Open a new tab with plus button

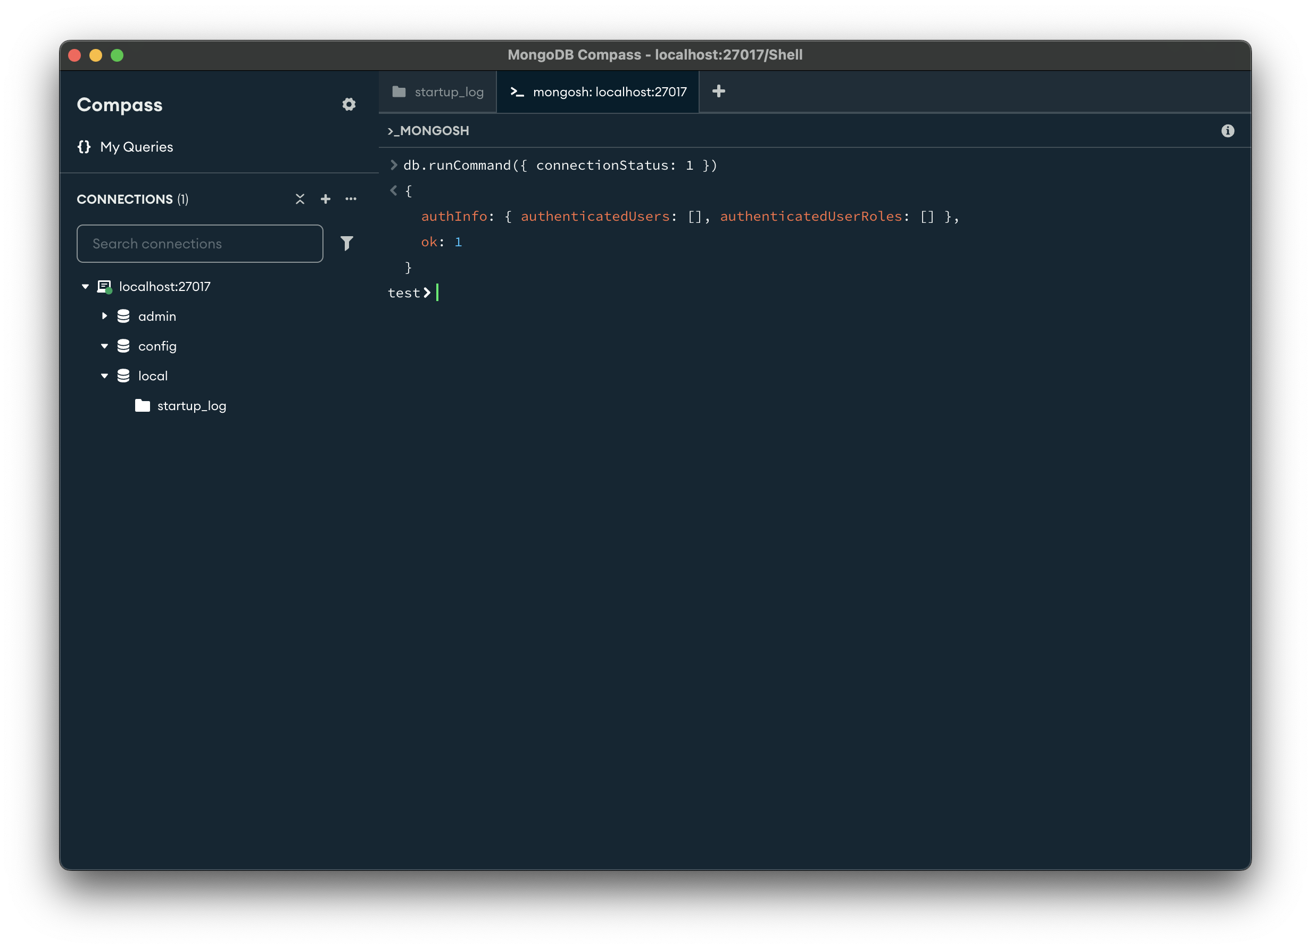[x=718, y=91]
